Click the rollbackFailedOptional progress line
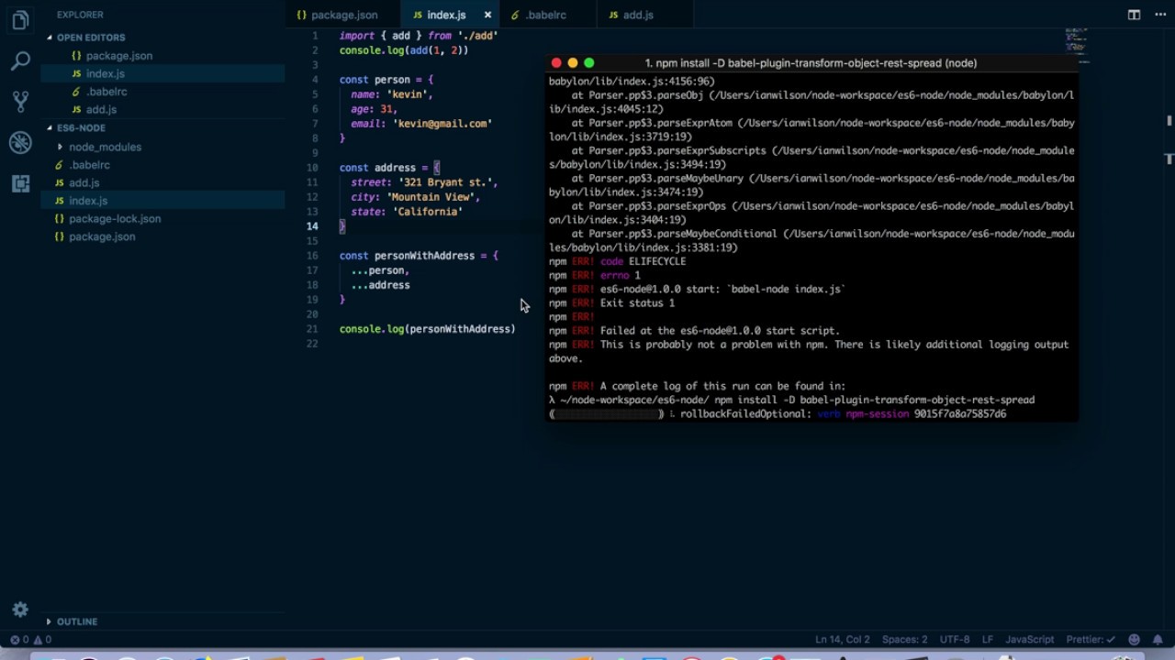Screen dimensions: 1175x660 coord(778,413)
